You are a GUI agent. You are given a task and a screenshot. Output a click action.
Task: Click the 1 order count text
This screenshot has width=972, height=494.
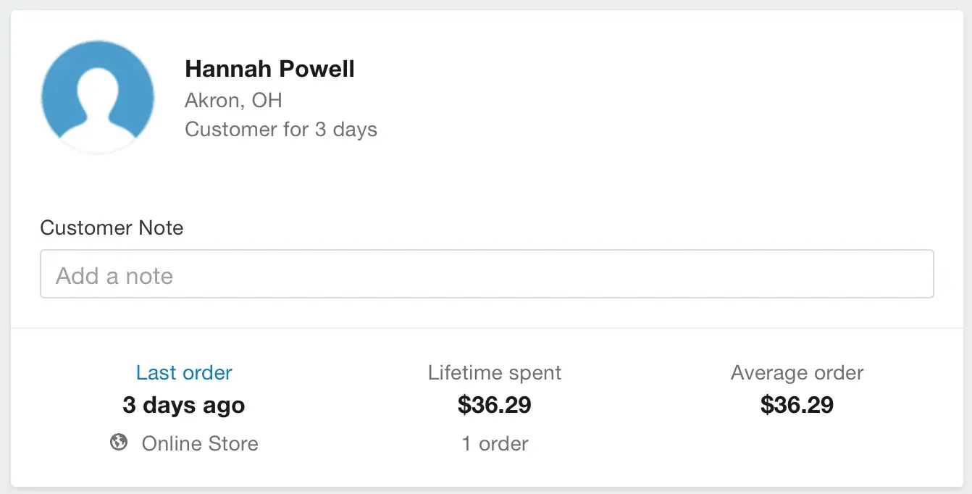pos(495,443)
